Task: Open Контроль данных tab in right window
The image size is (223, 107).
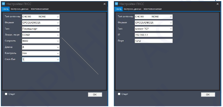Action: [x=133, y=9]
